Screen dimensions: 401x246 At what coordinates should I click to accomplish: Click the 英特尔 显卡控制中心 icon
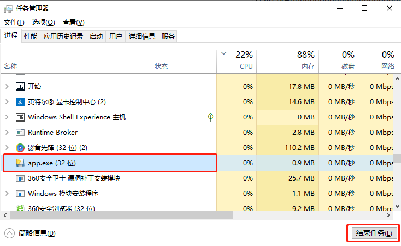(x=20, y=101)
